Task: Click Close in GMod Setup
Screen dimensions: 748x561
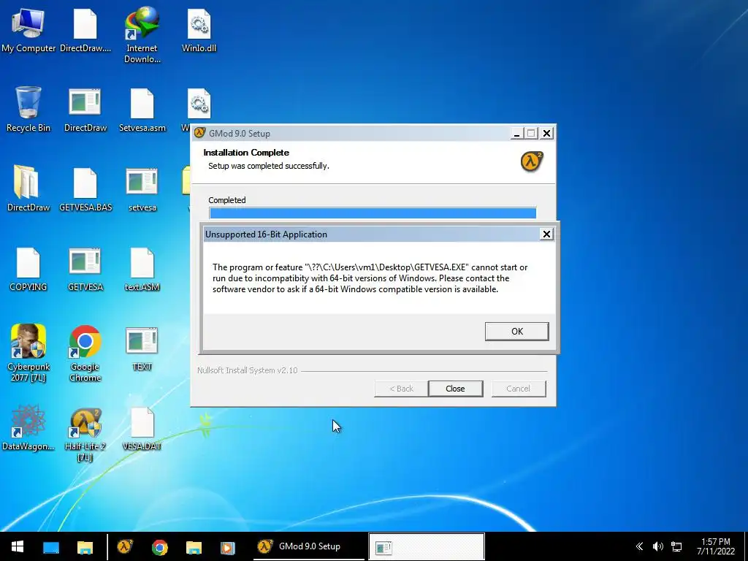Action: 456,389
